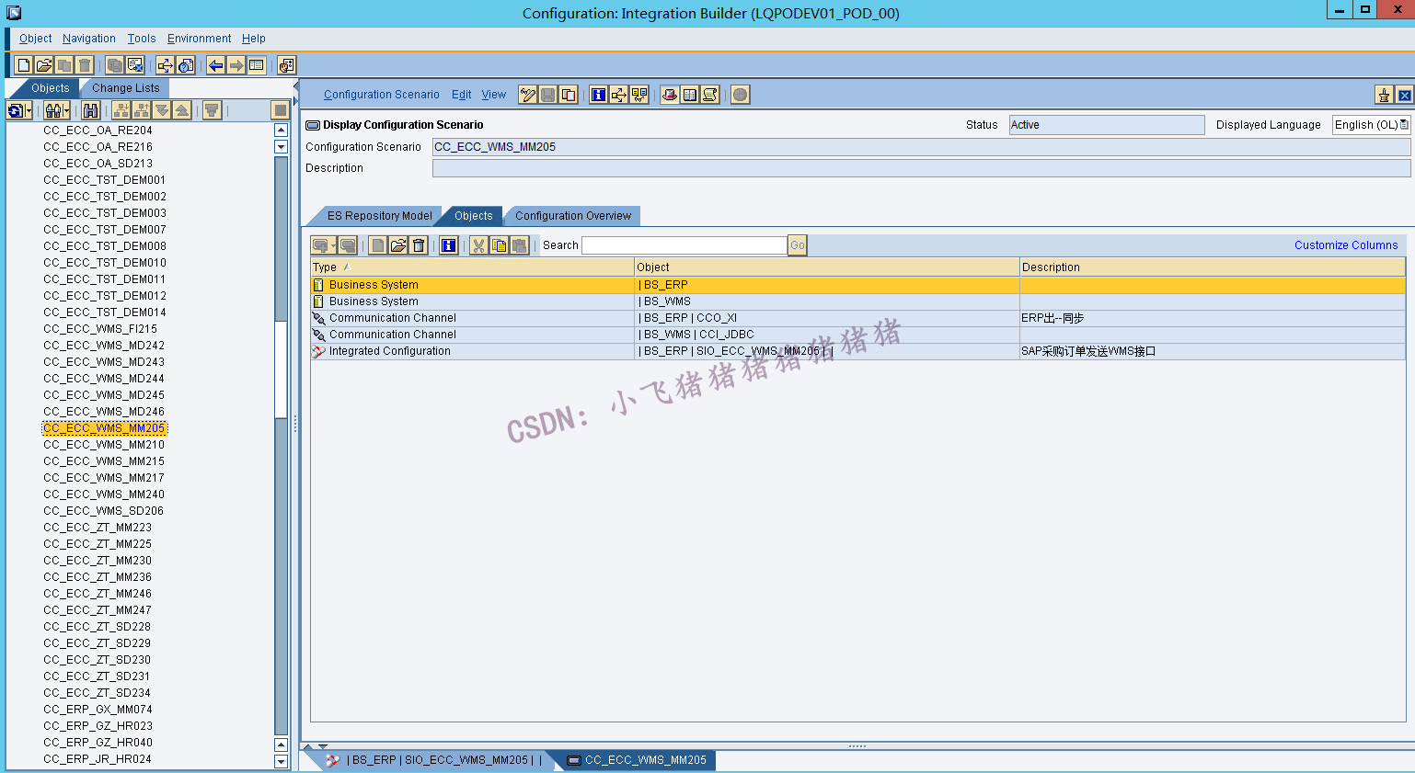Click the scroll log icon
The image size is (1415, 773).
point(710,95)
